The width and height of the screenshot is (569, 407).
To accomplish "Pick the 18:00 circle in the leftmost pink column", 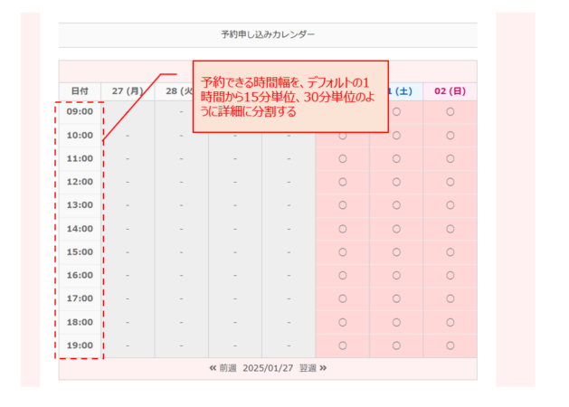I will pyautogui.click(x=342, y=321).
